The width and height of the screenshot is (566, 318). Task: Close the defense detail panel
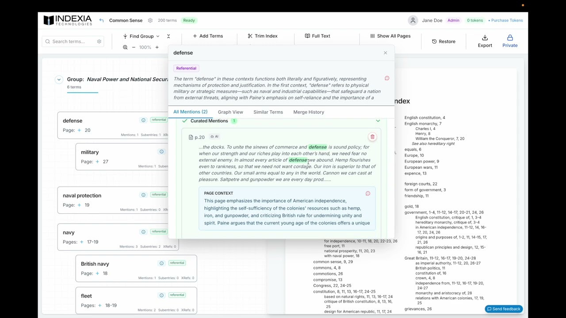click(385, 53)
